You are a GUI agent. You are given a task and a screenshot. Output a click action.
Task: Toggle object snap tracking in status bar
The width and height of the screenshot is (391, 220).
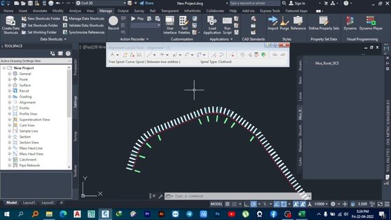click(277, 204)
